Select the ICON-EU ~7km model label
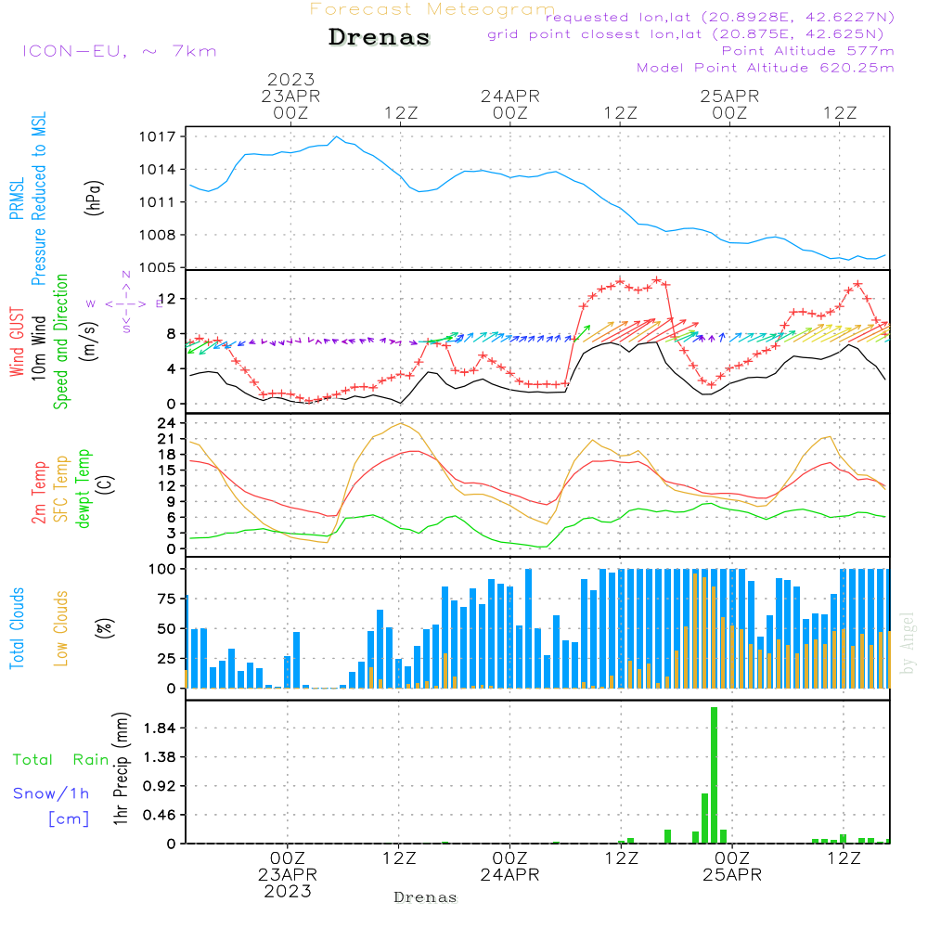The width and height of the screenshot is (928, 928). 119,51
